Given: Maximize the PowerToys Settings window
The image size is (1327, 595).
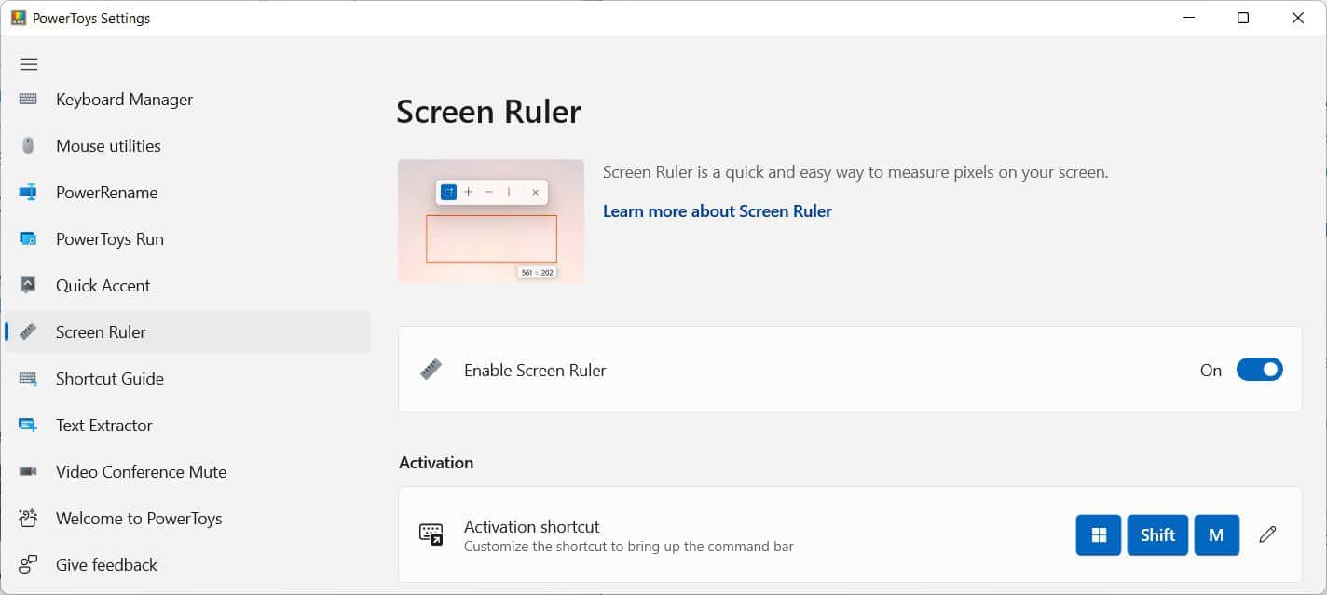Looking at the screenshot, I should (1243, 18).
